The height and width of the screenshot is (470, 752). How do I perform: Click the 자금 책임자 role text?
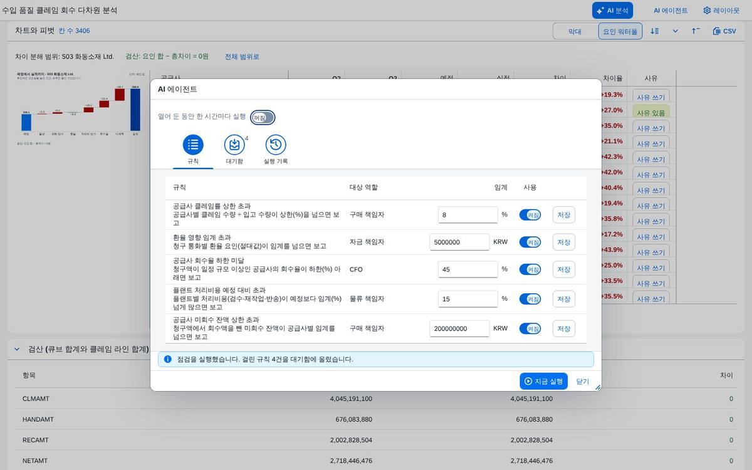pyautogui.click(x=367, y=242)
